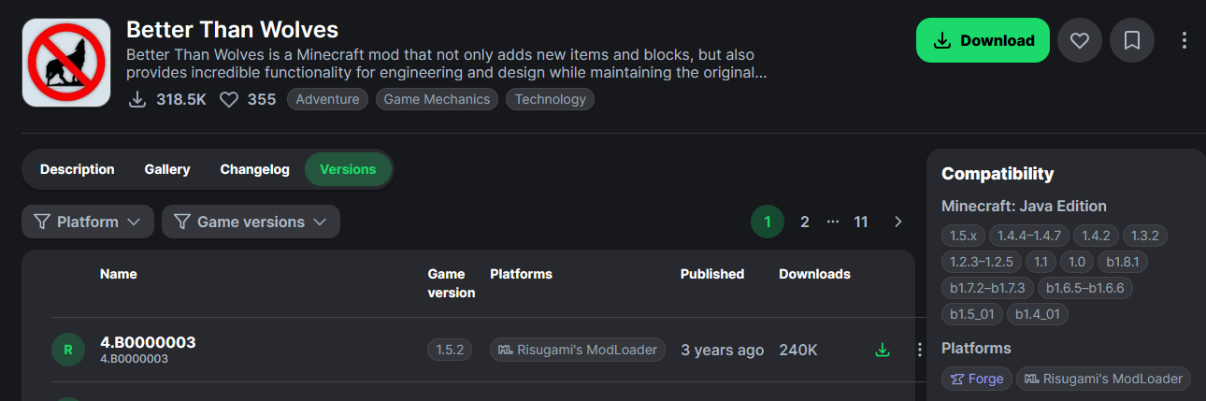Go to next page with arrow icon

(898, 222)
